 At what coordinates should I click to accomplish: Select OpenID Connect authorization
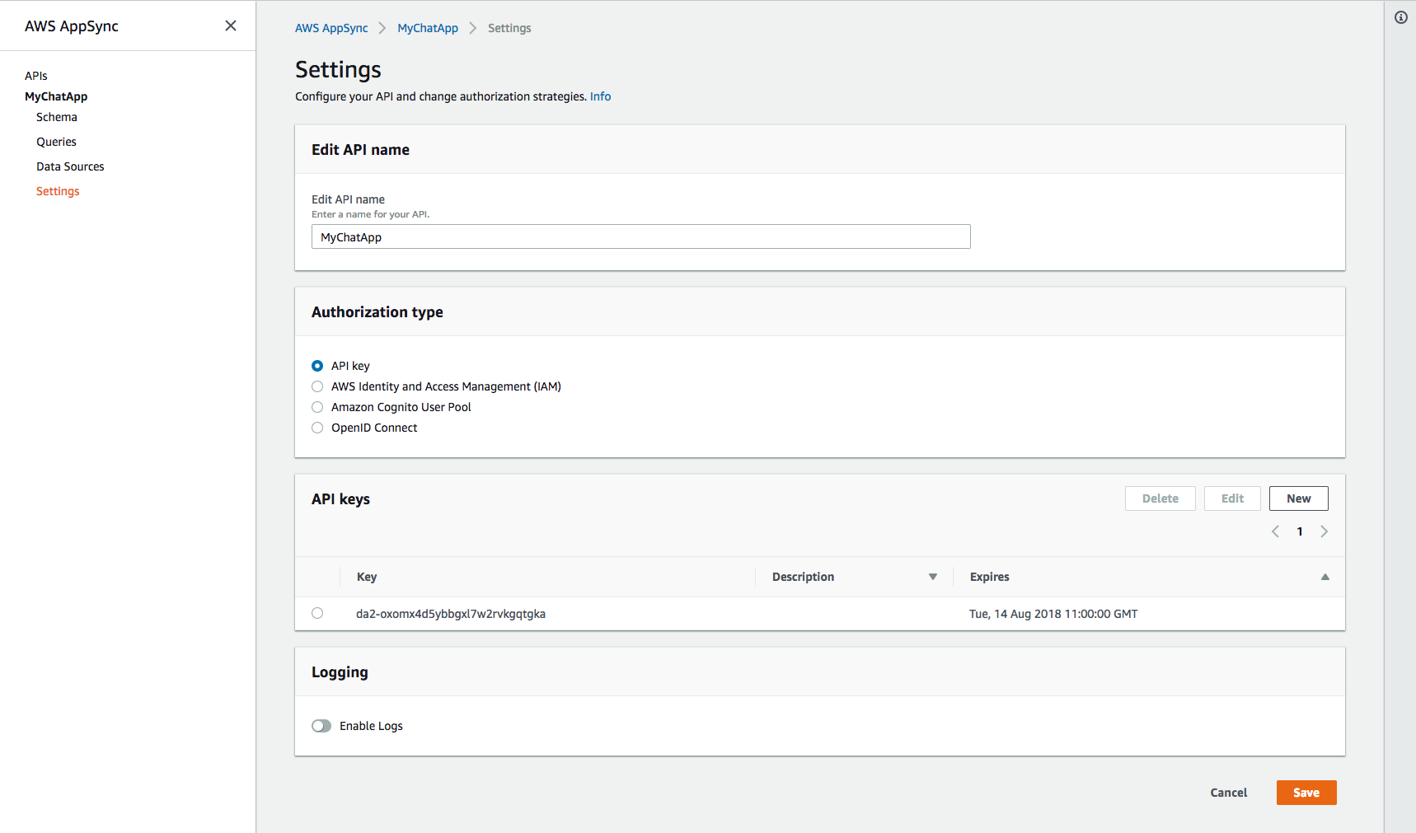click(317, 428)
